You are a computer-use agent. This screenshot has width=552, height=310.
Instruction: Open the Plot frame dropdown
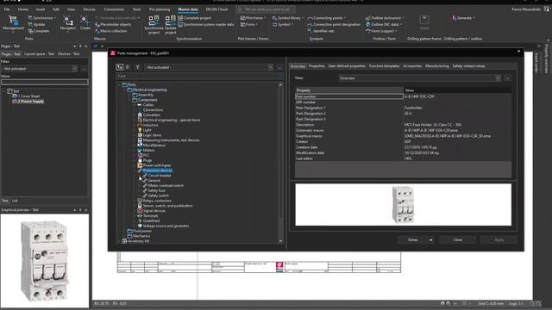pyautogui.click(x=253, y=18)
